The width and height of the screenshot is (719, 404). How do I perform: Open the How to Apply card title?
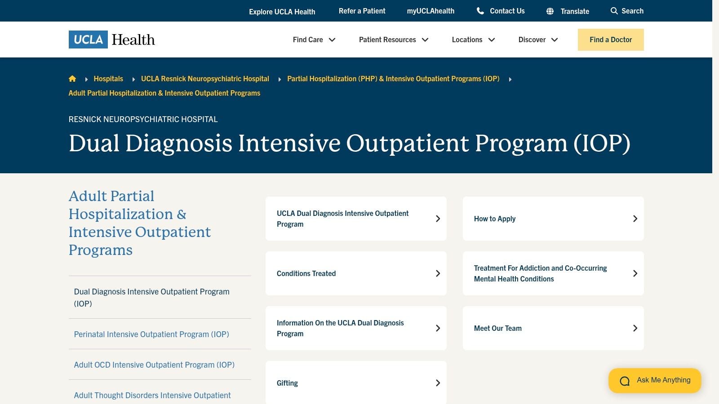point(495,219)
